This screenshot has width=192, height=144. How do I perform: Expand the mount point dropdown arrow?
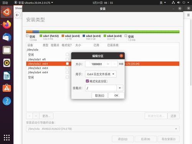coord(120,88)
